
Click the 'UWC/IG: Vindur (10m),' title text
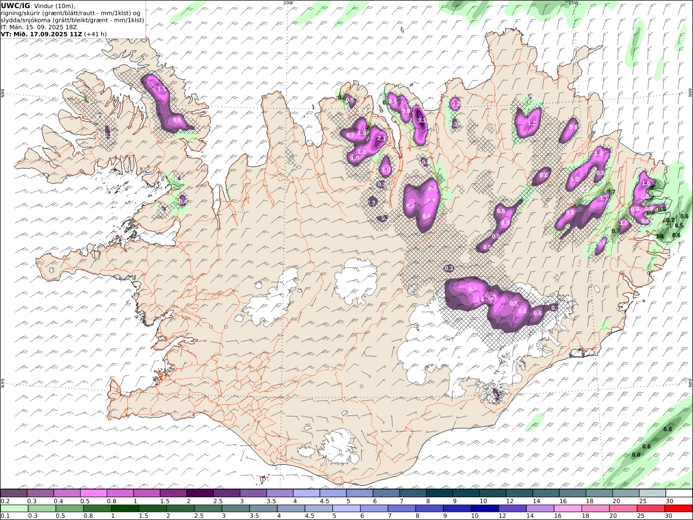pyautogui.click(x=38, y=5)
